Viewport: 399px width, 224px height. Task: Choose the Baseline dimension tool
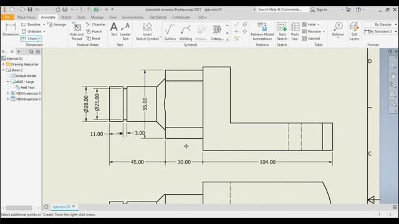point(31,24)
